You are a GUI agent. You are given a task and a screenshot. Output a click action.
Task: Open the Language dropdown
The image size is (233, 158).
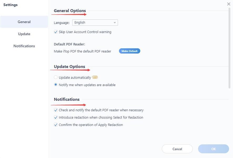click(x=95, y=23)
